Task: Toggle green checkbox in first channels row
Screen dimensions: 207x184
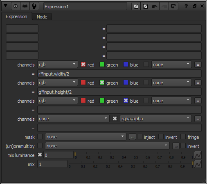Action: [x=102, y=64]
